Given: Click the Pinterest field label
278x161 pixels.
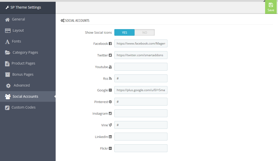Looking at the screenshot, I should click(x=101, y=102).
